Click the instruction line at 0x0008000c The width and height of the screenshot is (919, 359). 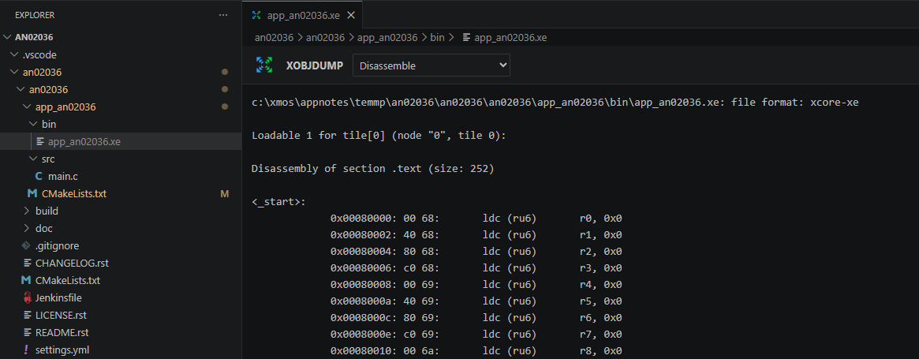(476, 319)
